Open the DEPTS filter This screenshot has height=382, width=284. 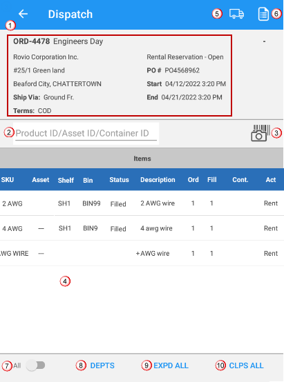coord(102,365)
